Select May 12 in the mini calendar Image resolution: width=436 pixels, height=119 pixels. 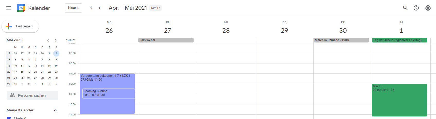(29, 66)
